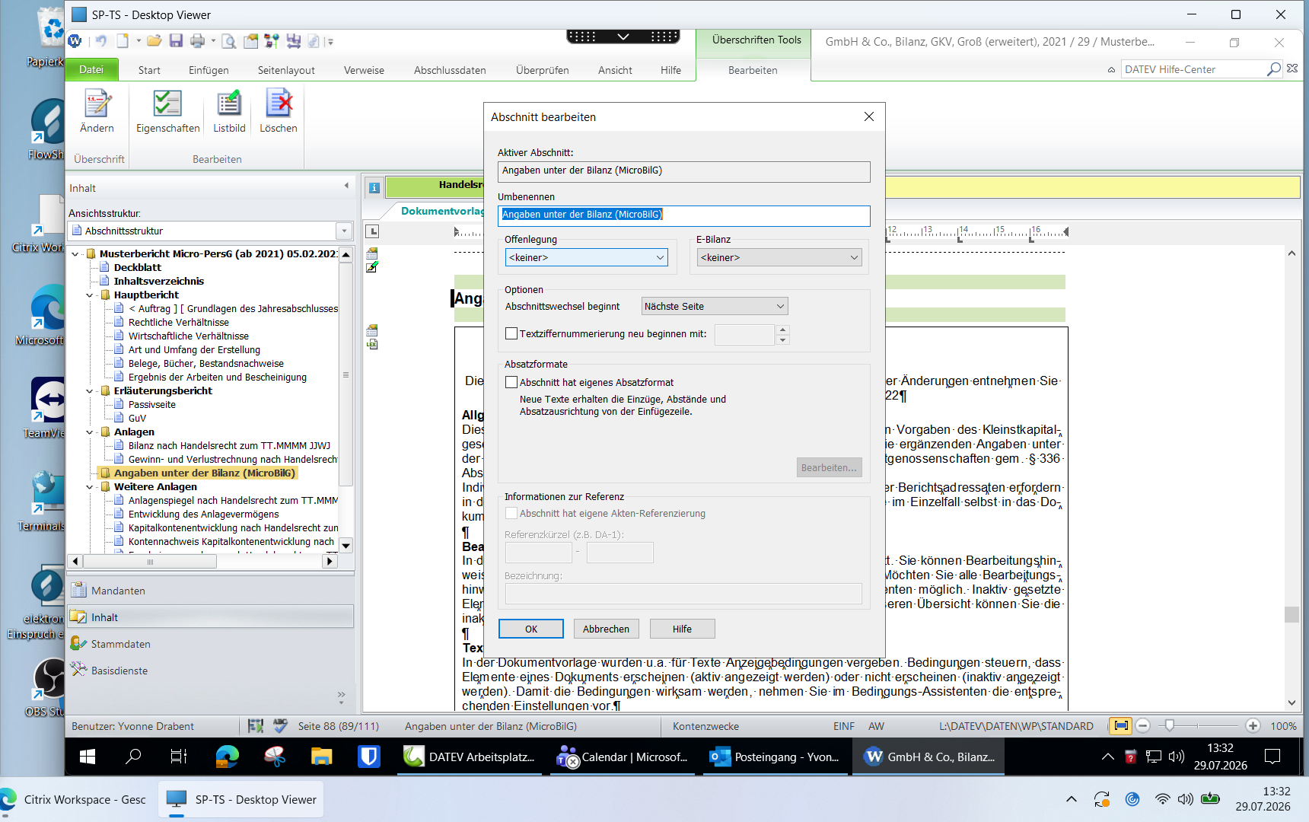Click the DATEV Hilfe-Center search field

click(x=1193, y=69)
